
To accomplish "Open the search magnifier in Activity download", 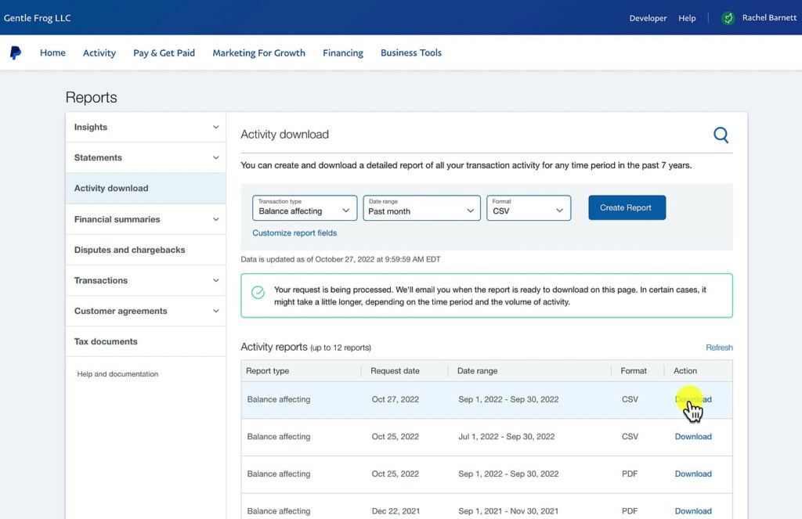I will pyautogui.click(x=720, y=134).
